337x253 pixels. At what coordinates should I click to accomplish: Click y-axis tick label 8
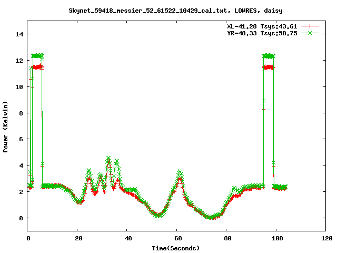21,113
